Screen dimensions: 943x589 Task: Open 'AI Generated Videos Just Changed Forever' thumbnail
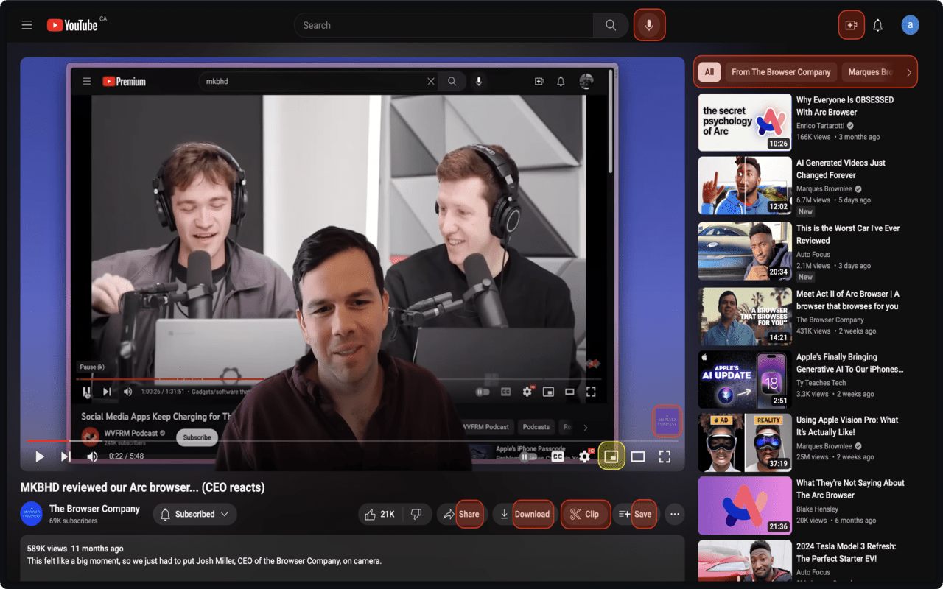pos(745,185)
